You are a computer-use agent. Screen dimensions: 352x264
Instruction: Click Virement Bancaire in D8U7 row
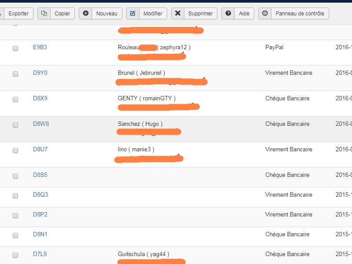click(289, 149)
